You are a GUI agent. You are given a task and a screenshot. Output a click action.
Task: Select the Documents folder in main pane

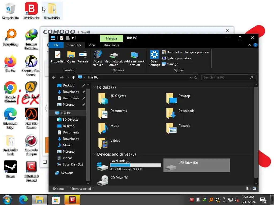[112, 113]
